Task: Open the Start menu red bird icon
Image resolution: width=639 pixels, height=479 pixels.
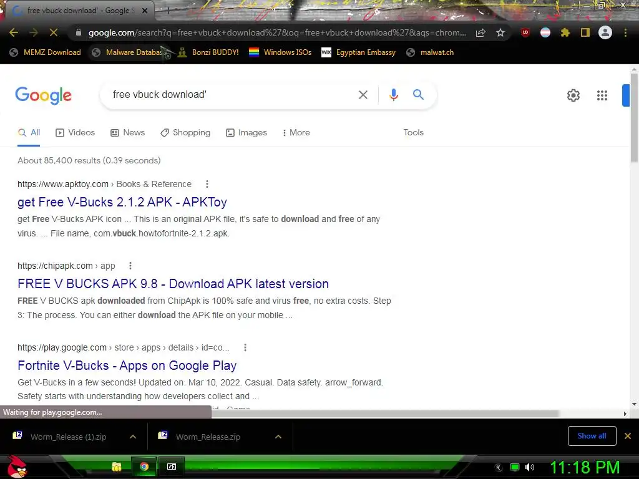Action: pyautogui.click(x=17, y=467)
